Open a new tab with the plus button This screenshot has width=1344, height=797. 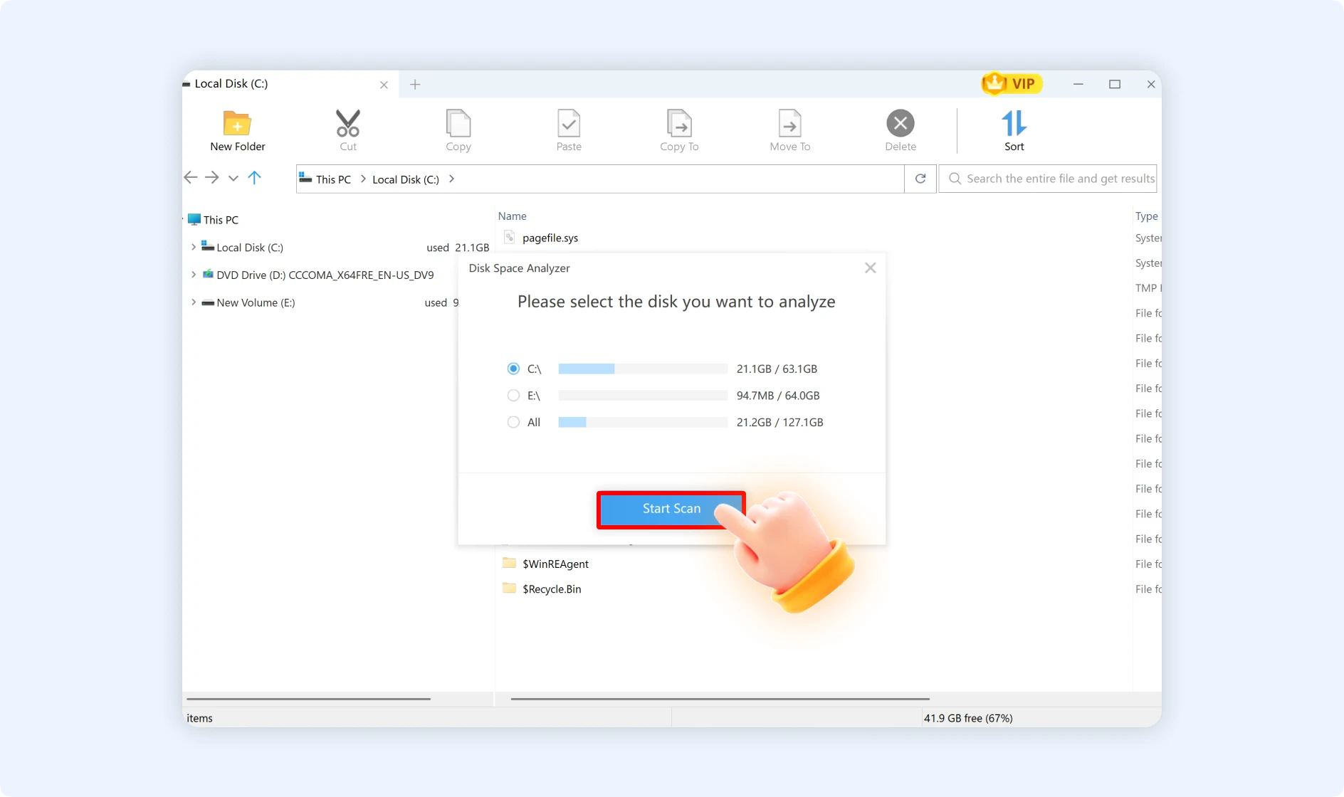[415, 84]
